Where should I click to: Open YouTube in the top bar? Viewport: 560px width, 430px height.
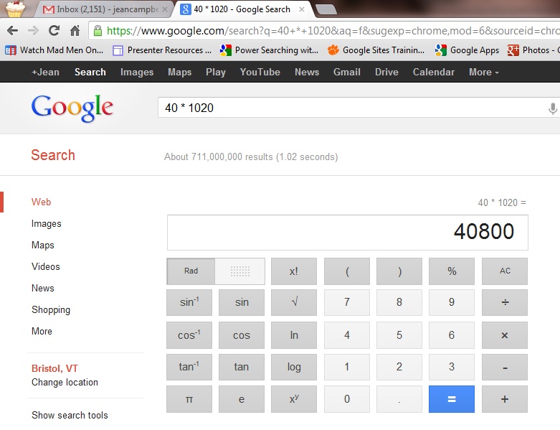coord(260,72)
